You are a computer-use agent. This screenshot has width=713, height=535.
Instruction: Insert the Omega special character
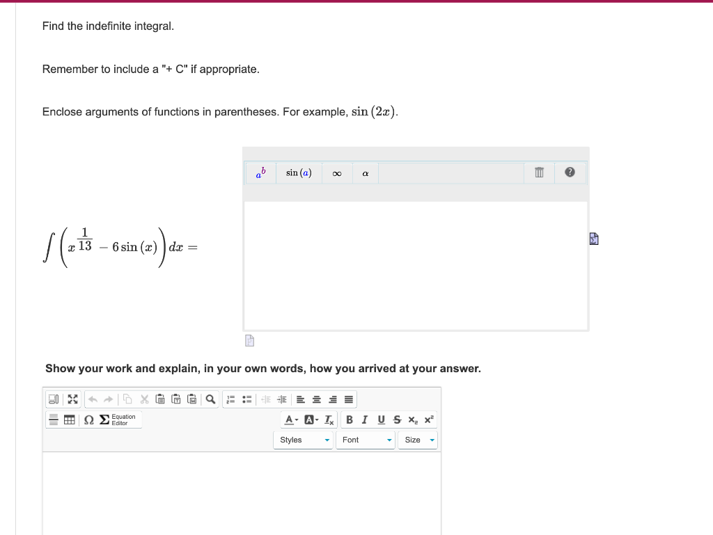(x=88, y=420)
